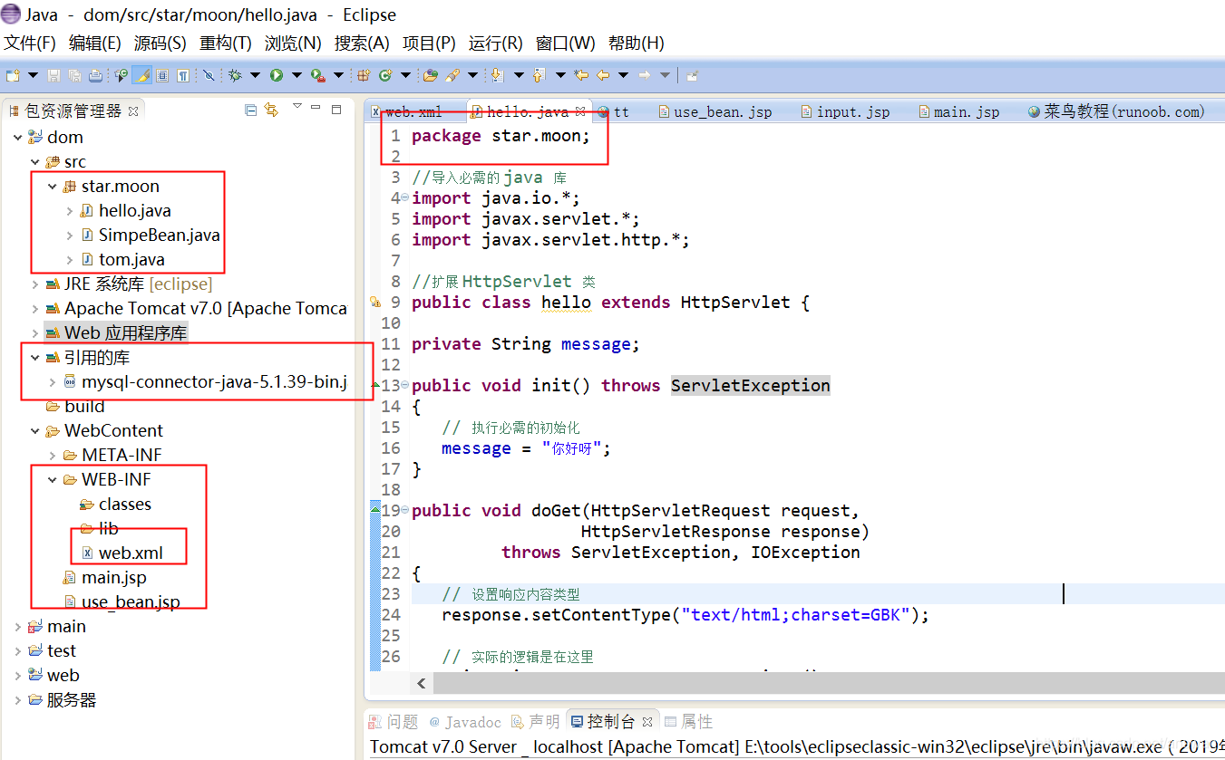
Task: Open Debug configurations dropdown arrow
Action: coord(255,75)
